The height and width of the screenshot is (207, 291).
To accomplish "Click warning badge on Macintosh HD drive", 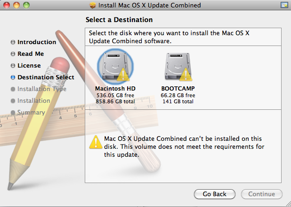I will pos(123,75).
